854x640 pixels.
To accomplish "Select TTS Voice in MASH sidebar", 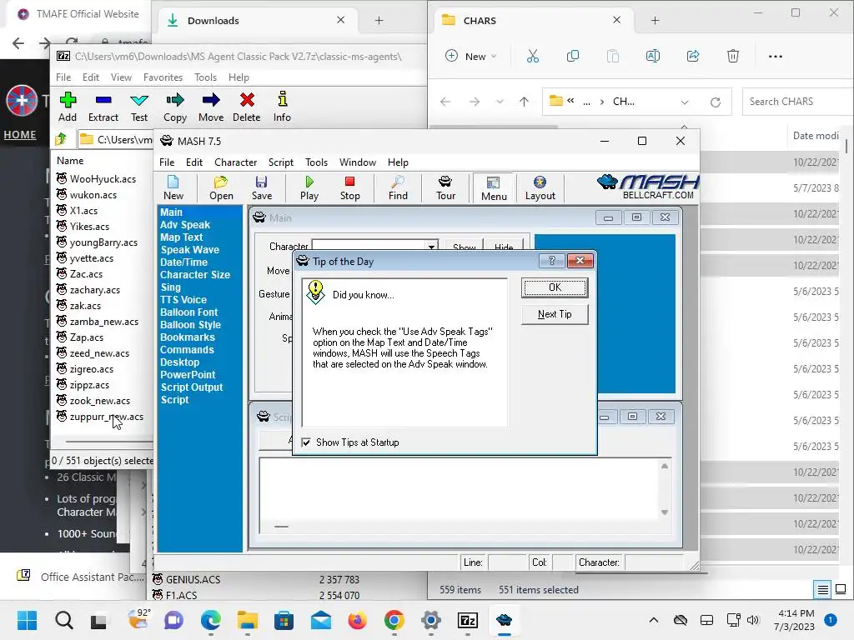I will point(183,300).
